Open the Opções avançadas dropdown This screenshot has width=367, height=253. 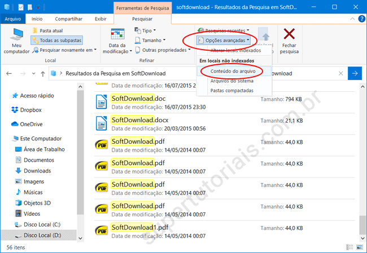[224, 41]
